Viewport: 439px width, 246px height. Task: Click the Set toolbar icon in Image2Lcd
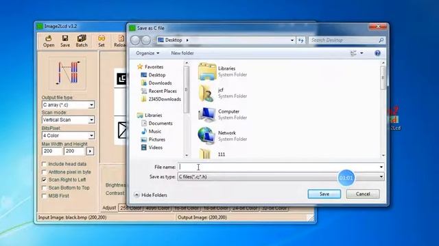[102, 41]
